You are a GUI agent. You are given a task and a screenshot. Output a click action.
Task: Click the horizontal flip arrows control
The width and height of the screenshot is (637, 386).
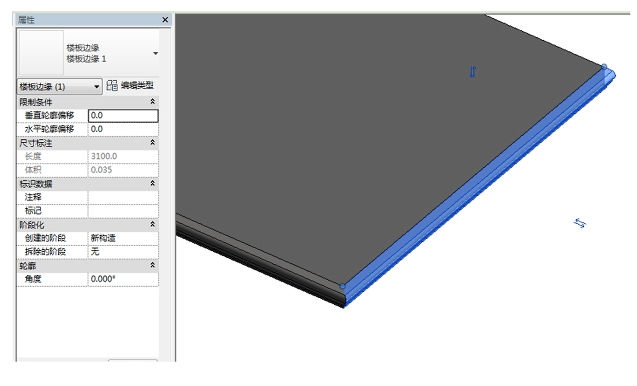point(580,223)
